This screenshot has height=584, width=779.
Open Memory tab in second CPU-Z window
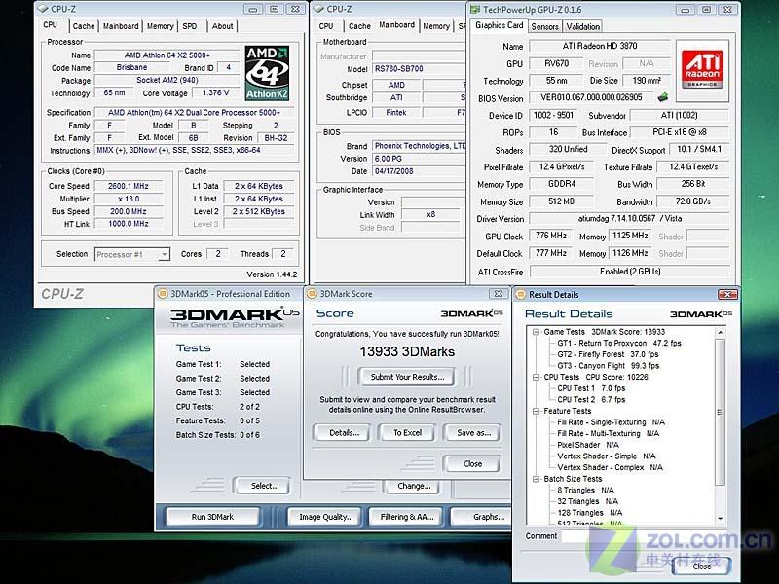tap(436, 26)
